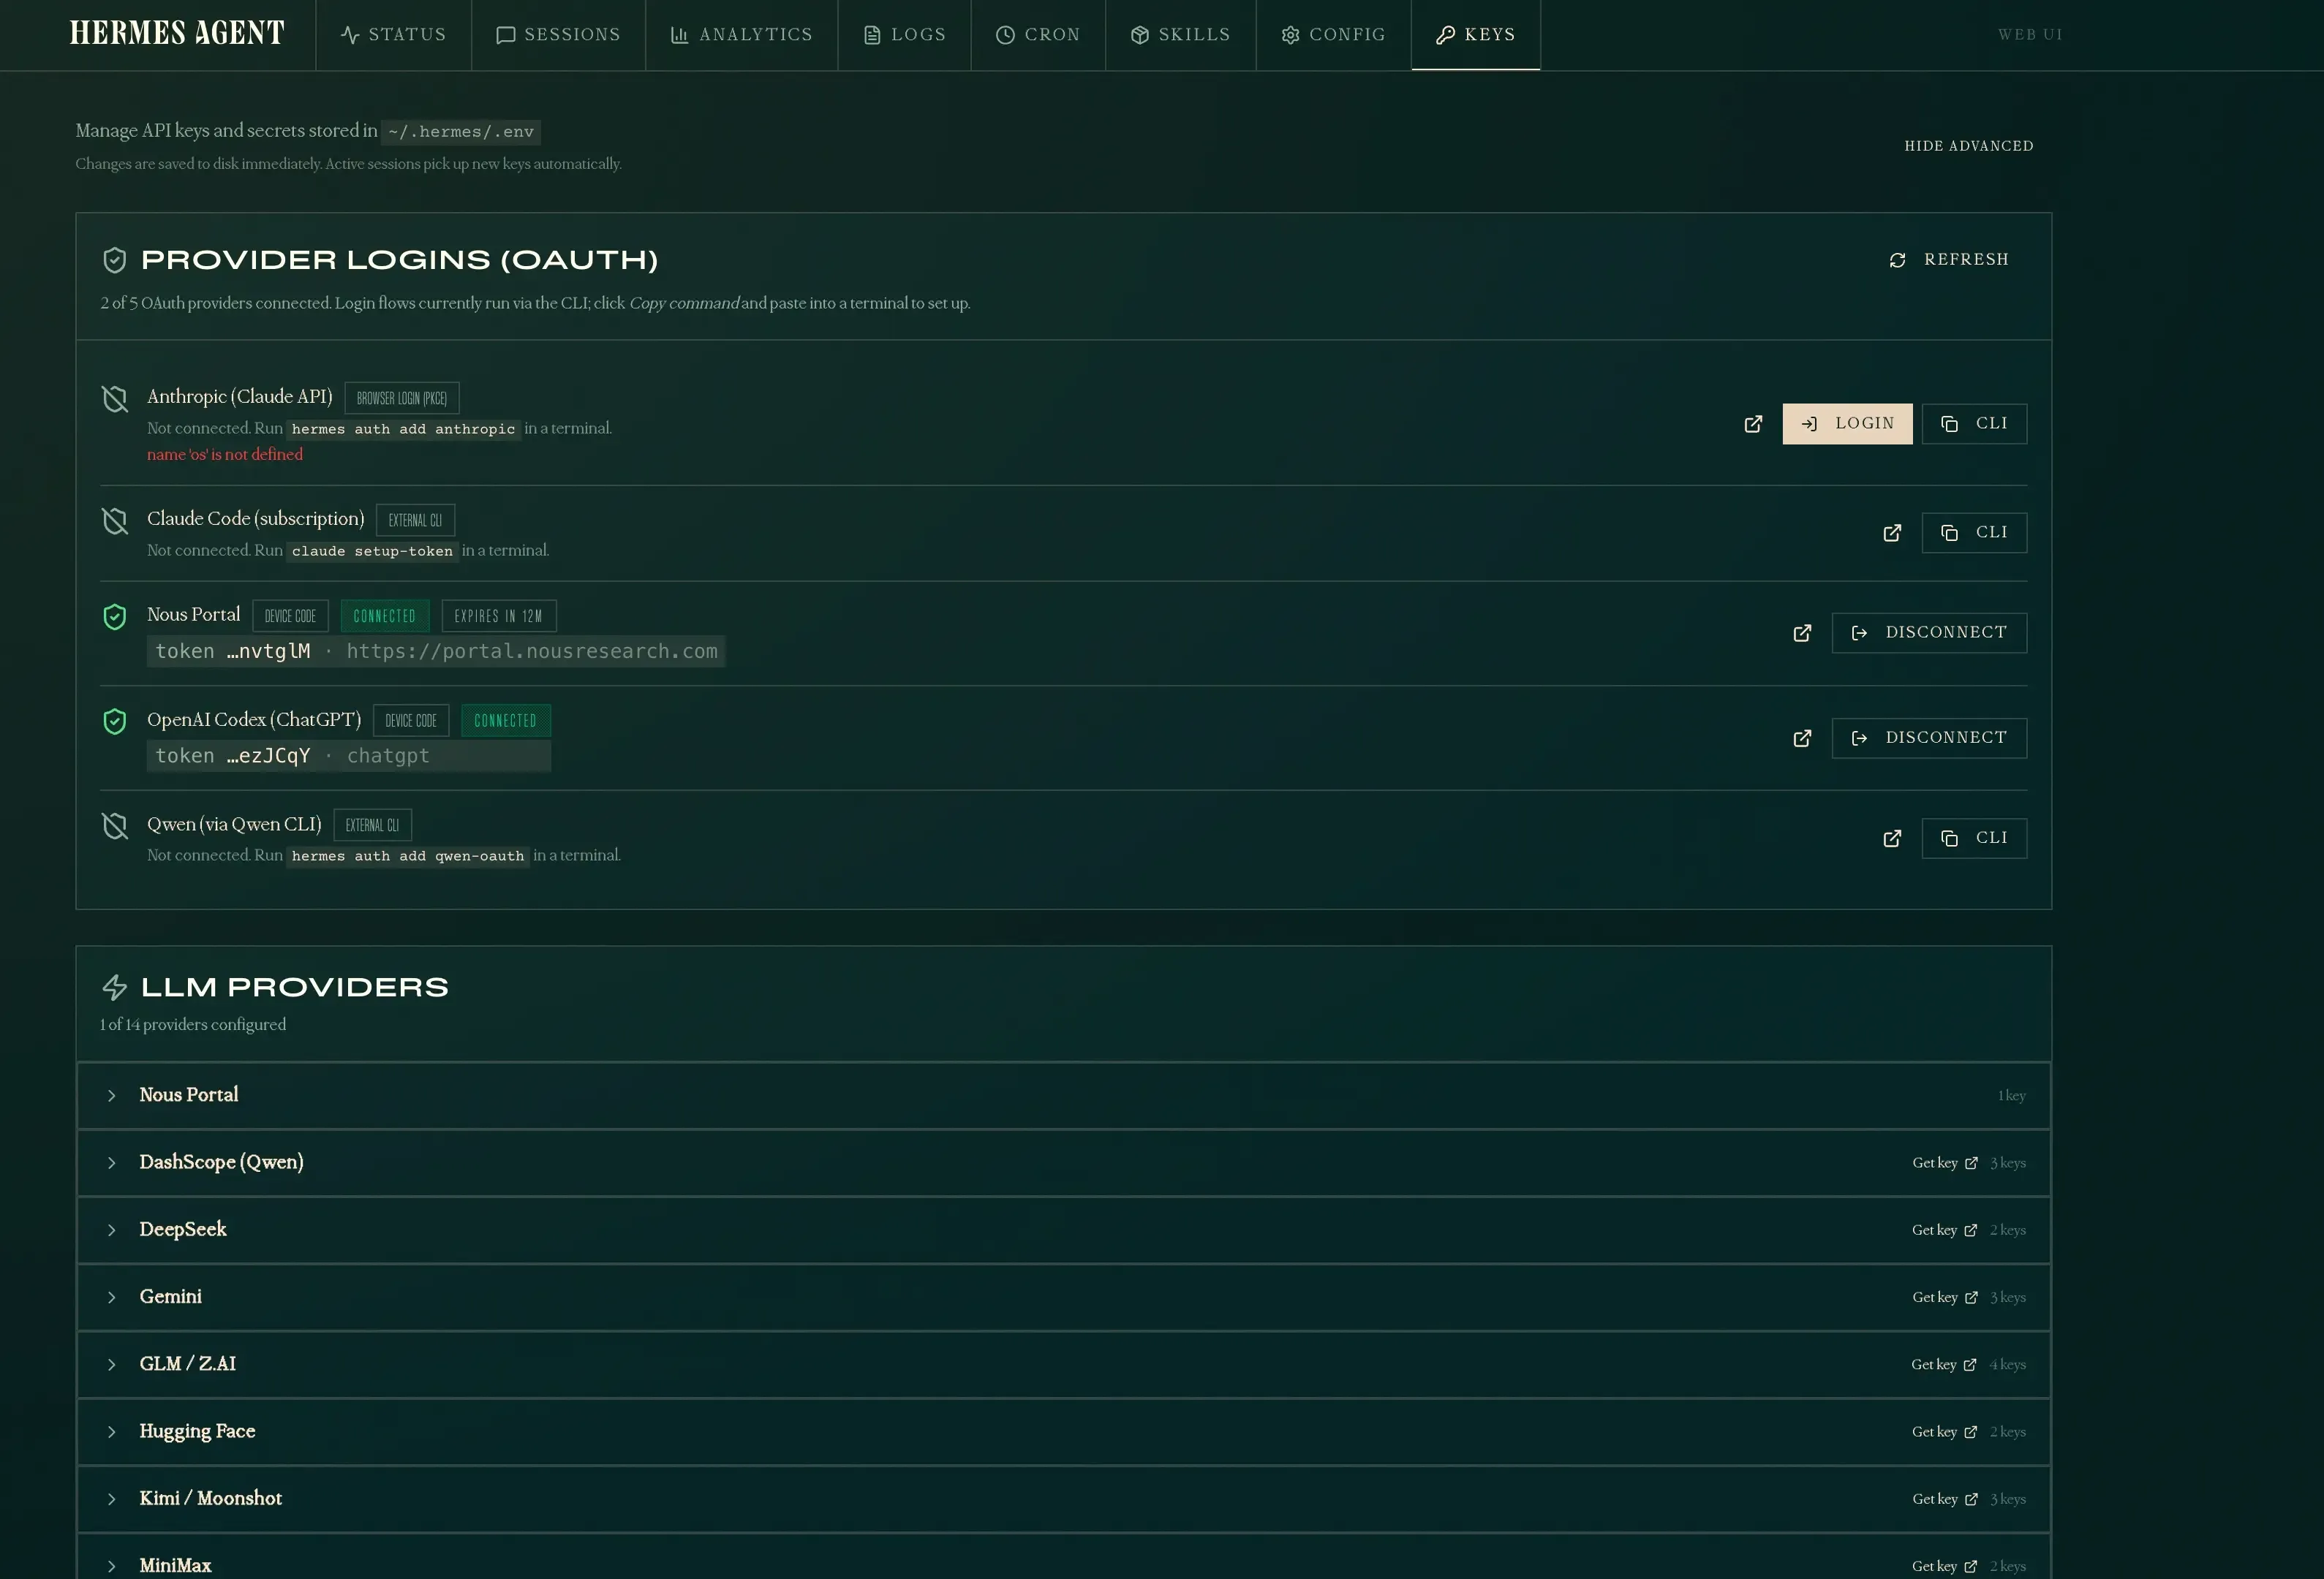Open the Get key link icon for DeepSeek
This screenshot has width=2324, height=1579.
1971,1230
